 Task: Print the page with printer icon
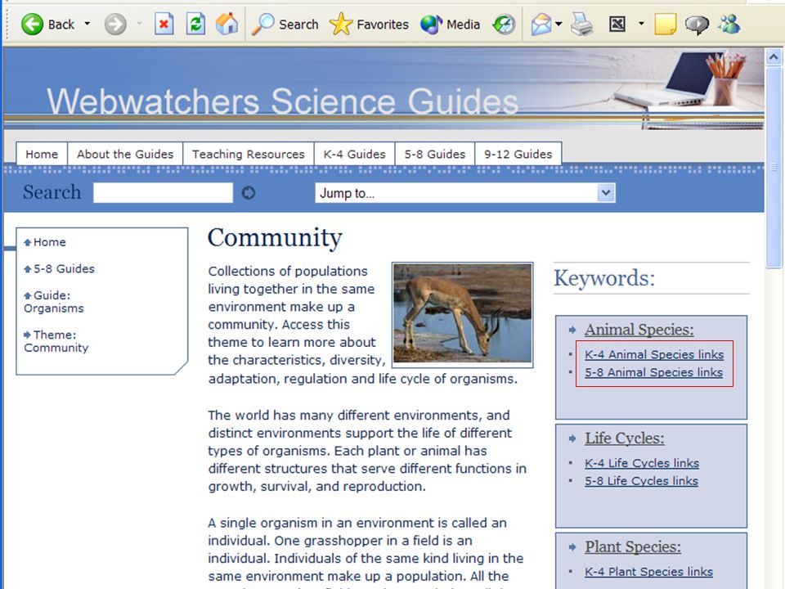point(581,24)
